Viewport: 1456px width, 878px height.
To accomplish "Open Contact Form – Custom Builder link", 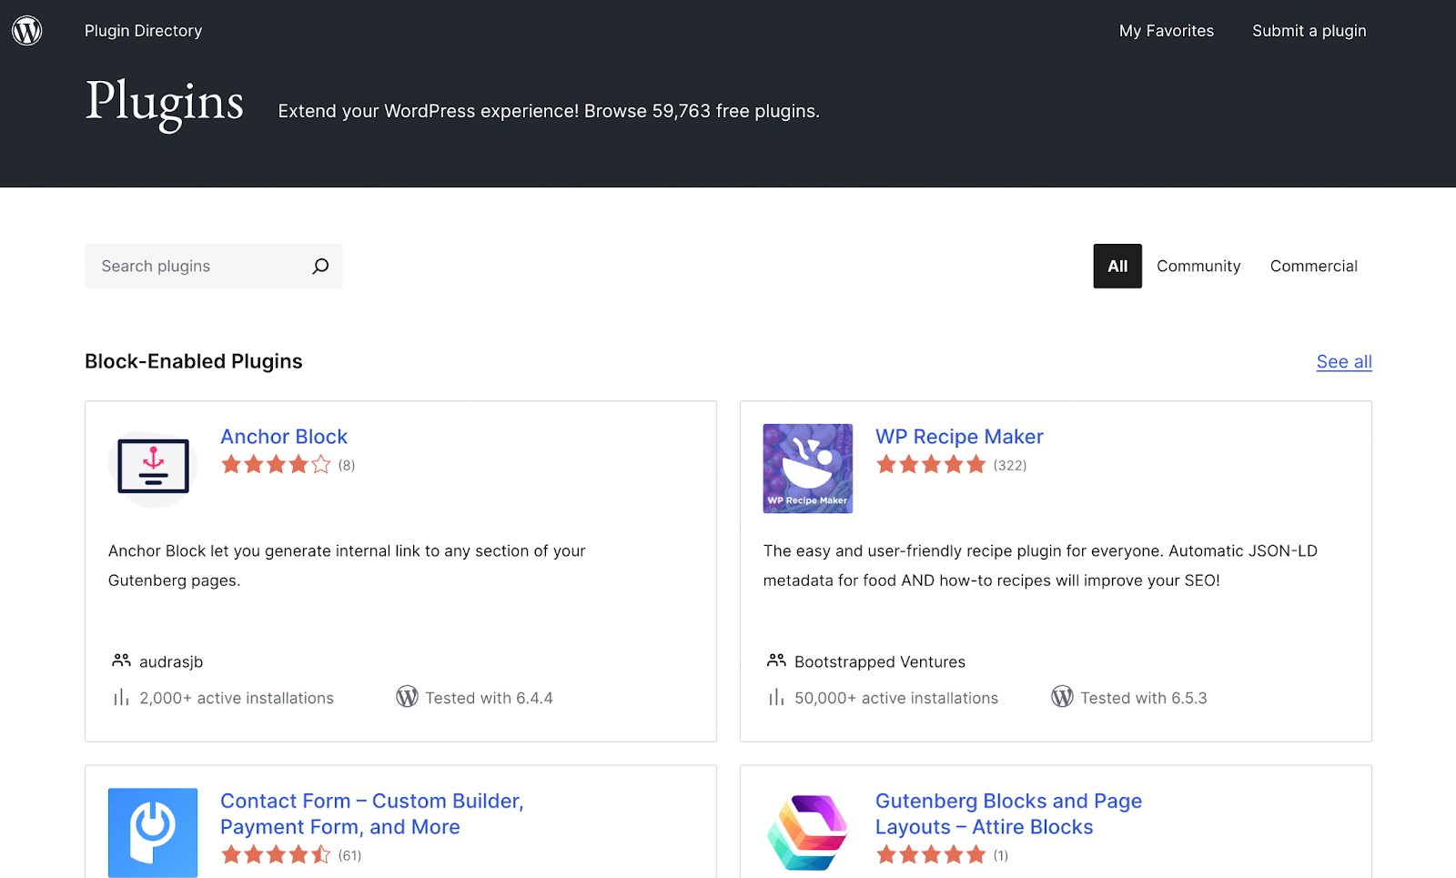I will pyautogui.click(x=372, y=813).
